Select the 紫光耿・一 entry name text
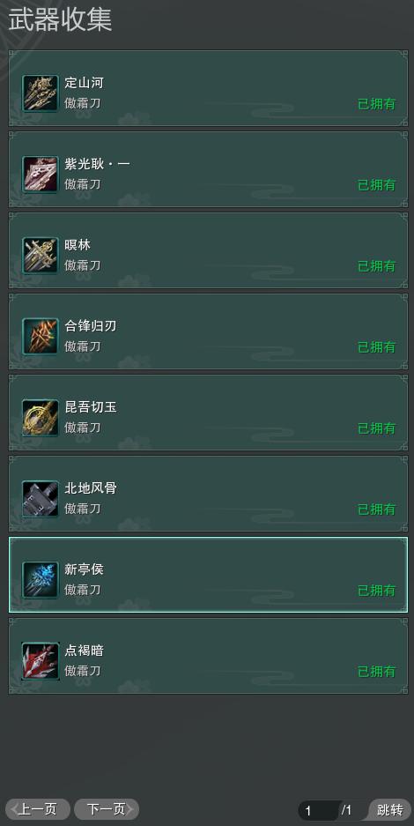Viewport: 414px width, 826px height. pyautogui.click(x=97, y=164)
